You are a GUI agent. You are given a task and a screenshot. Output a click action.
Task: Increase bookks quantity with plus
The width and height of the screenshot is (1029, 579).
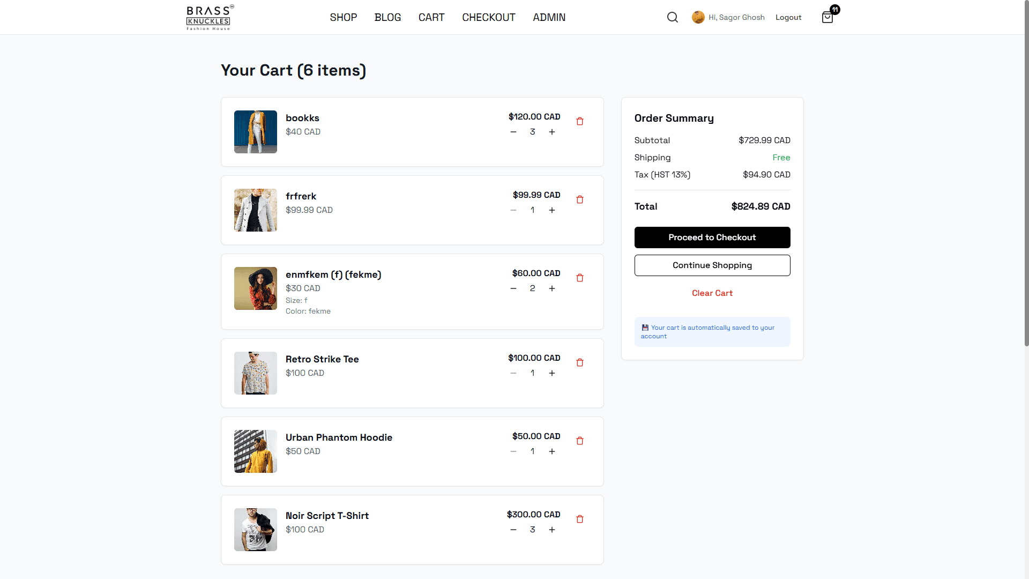click(552, 132)
